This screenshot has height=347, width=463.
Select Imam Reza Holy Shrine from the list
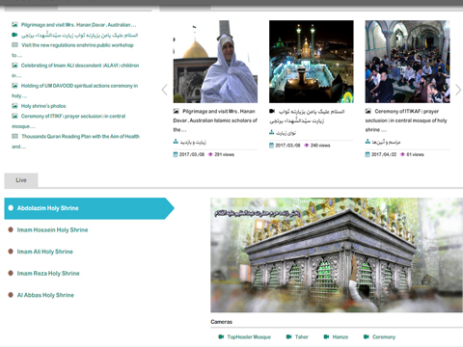coord(48,274)
